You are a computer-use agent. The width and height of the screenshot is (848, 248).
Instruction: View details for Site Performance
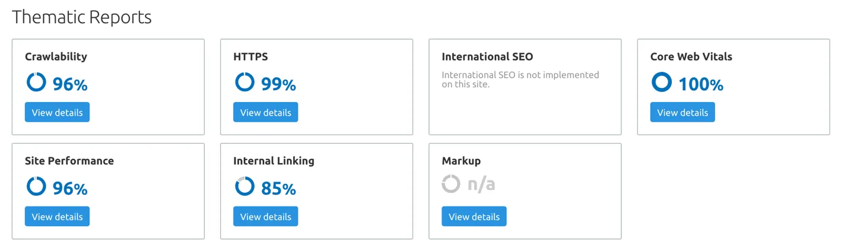click(x=57, y=217)
